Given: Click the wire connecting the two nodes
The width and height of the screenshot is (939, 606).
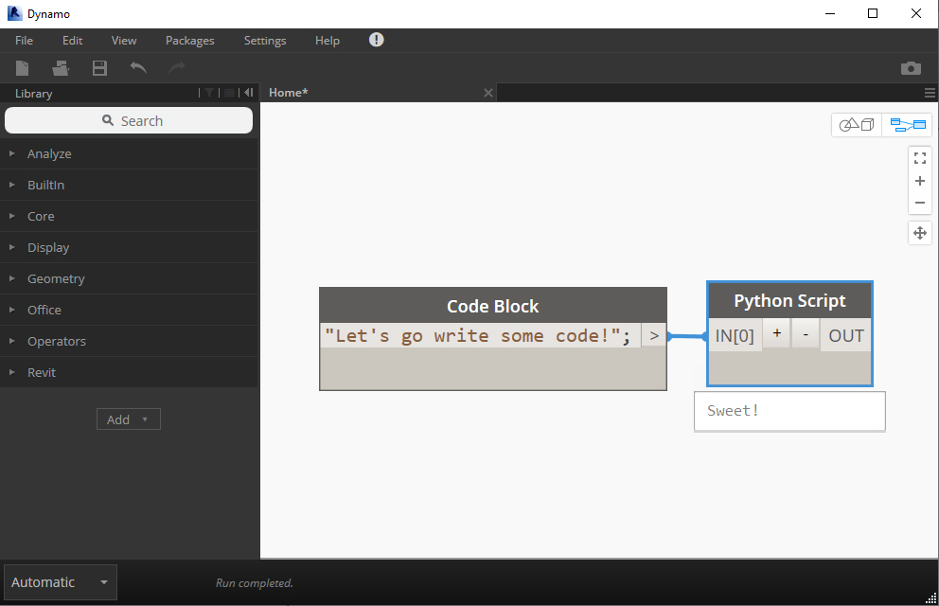Looking at the screenshot, I should [x=687, y=336].
